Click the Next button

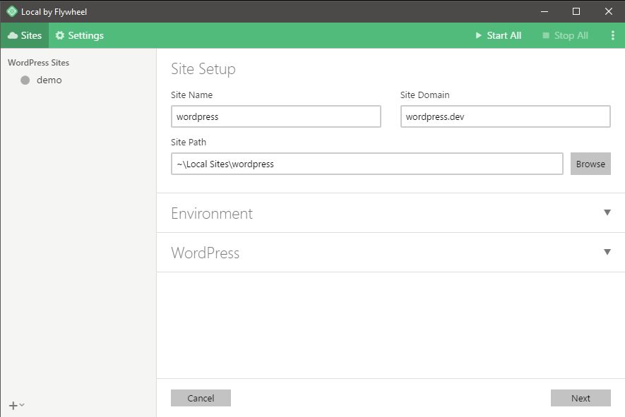(581, 398)
